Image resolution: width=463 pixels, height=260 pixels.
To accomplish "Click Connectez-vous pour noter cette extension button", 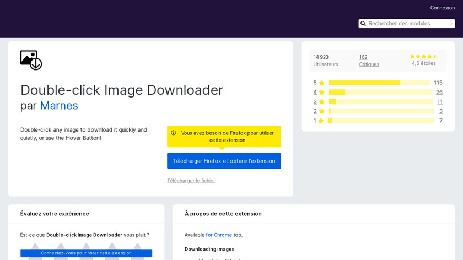I will (86, 253).
